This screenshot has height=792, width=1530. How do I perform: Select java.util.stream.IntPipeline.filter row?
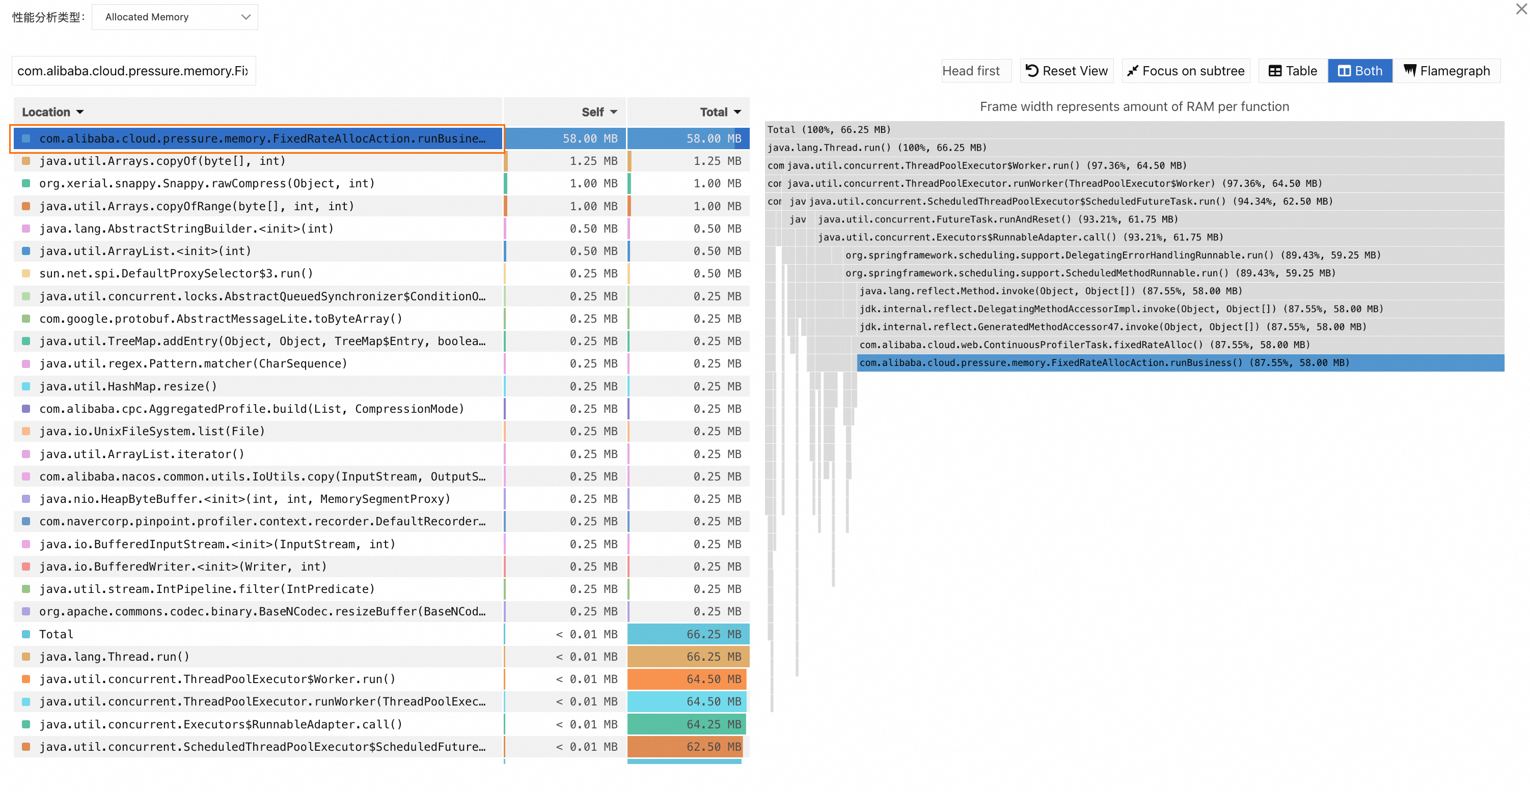[x=381, y=589]
